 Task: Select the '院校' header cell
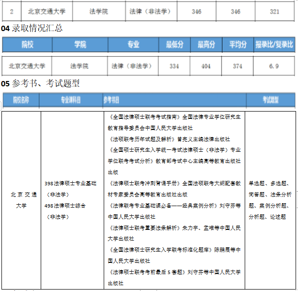point(27,45)
